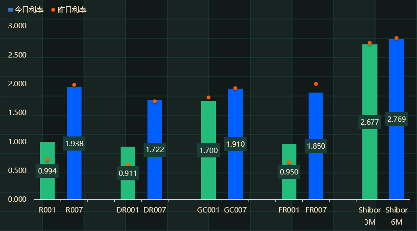Click the 1.000 y-axis tick label
The width and height of the screenshot is (417, 231).
point(17,142)
